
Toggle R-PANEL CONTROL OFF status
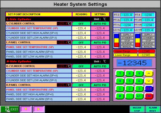pyautogui.click(x=81, y=85)
